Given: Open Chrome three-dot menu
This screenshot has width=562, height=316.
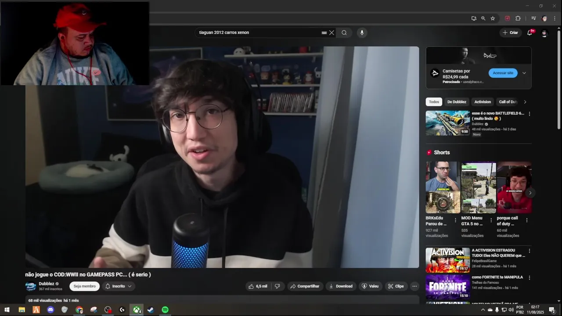Looking at the screenshot, I should 555,18.
